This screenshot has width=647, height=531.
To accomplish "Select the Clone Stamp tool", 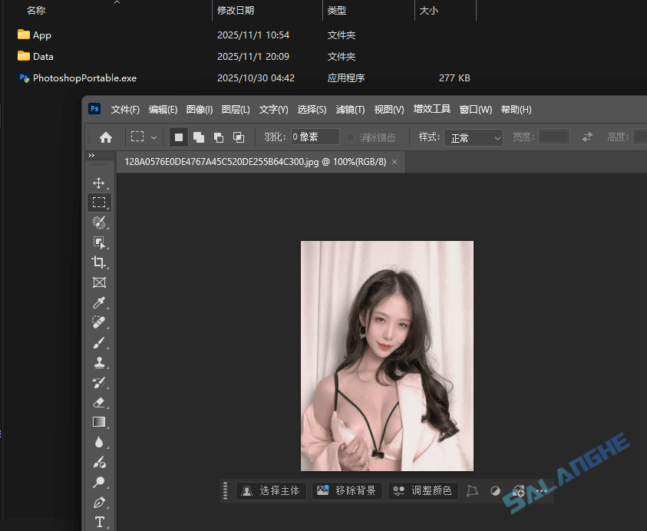I will tap(99, 362).
